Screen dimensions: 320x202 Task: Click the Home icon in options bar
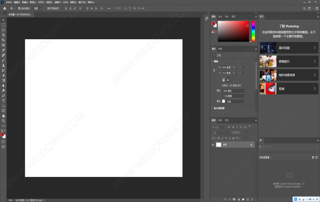tap(4, 8)
